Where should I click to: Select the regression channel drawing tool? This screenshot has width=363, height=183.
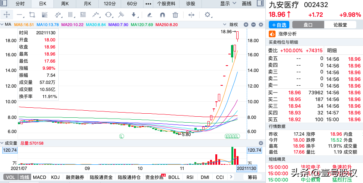coord(58,15)
